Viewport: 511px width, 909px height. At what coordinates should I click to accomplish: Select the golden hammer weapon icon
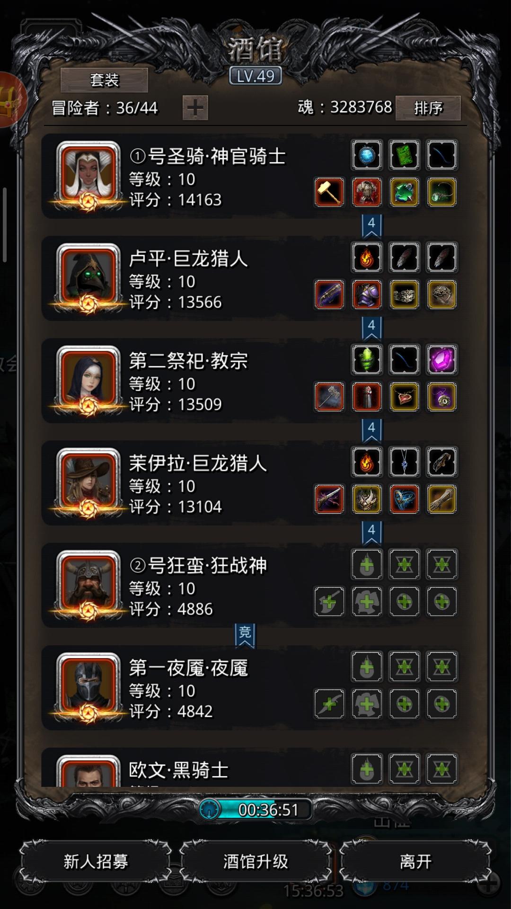[329, 192]
